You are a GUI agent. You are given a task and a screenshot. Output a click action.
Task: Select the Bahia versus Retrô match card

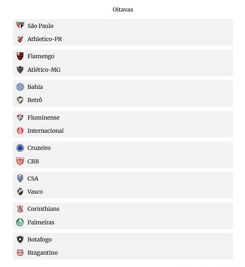coord(123,94)
